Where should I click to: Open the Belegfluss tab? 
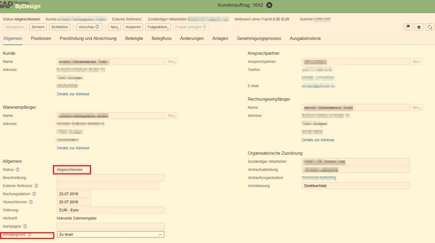tap(161, 38)
